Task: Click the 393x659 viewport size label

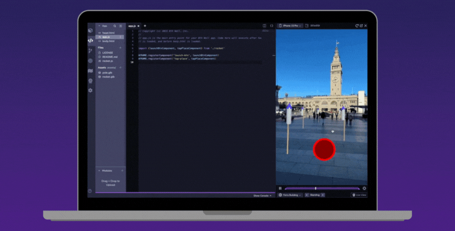Action: [314, 26]
